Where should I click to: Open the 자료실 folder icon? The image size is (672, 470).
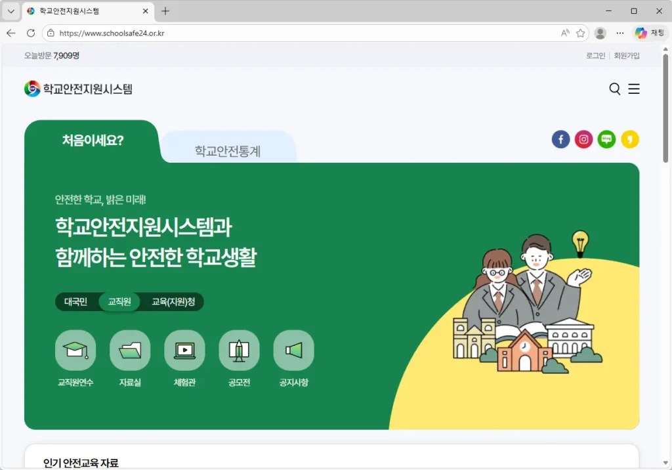(130, 351)
